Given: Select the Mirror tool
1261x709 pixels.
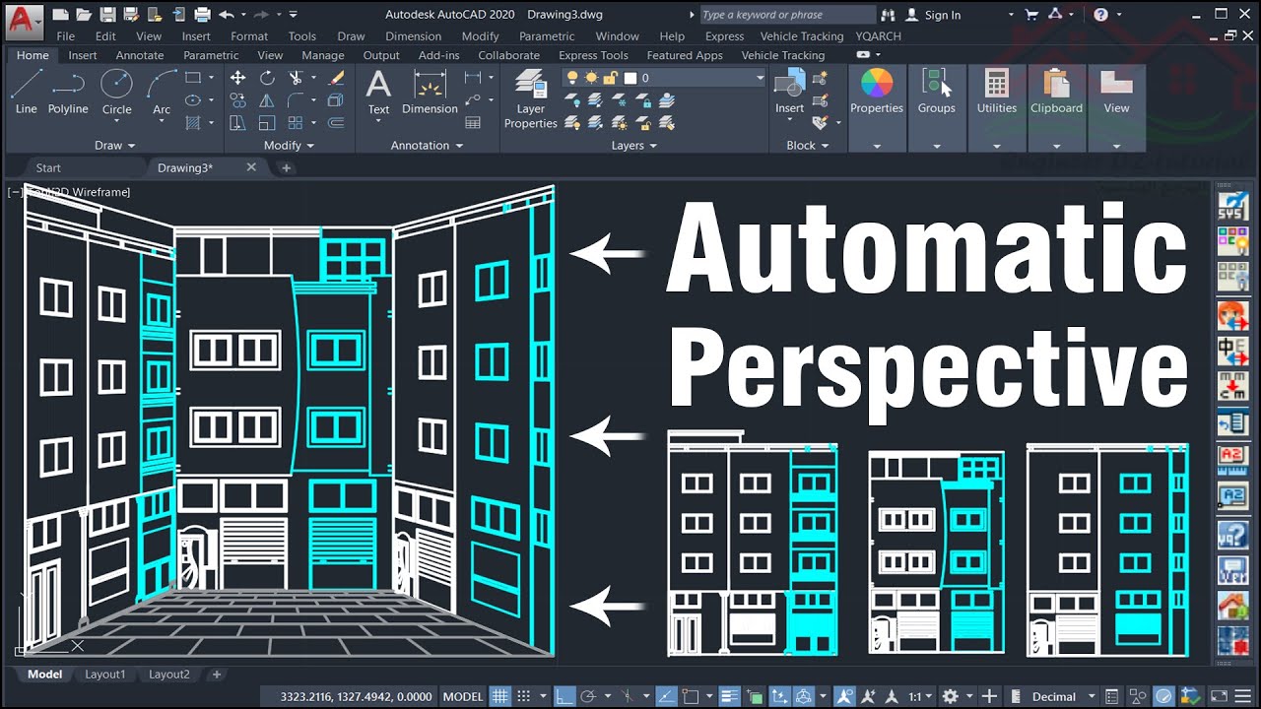Looking at the screenshot, I should pyautogui.click(x=267, y=100).
